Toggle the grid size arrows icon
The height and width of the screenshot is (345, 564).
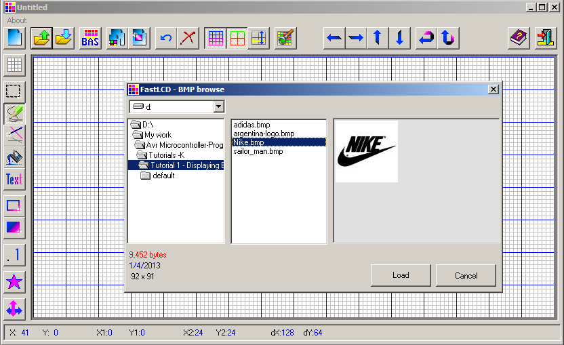pyautogui.click(x=259, y=38)
